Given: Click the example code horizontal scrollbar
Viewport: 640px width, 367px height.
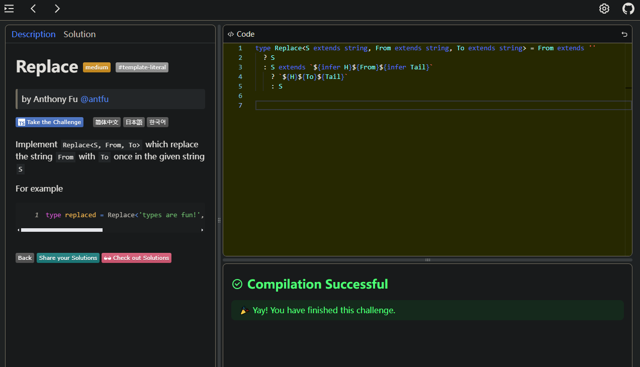Looking at the screenshot, I should pyautogui.click(x=61, y=230).
